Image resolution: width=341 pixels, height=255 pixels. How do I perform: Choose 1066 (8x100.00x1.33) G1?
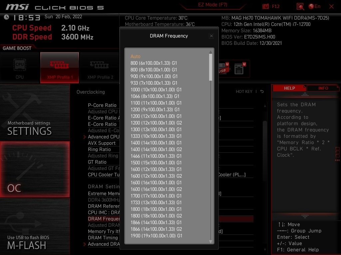click(x=155, y=96)
